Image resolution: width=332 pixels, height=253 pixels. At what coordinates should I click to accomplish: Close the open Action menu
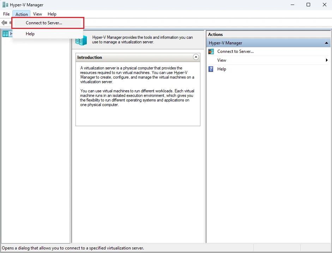pyautogui.click(x=22, y=14)
